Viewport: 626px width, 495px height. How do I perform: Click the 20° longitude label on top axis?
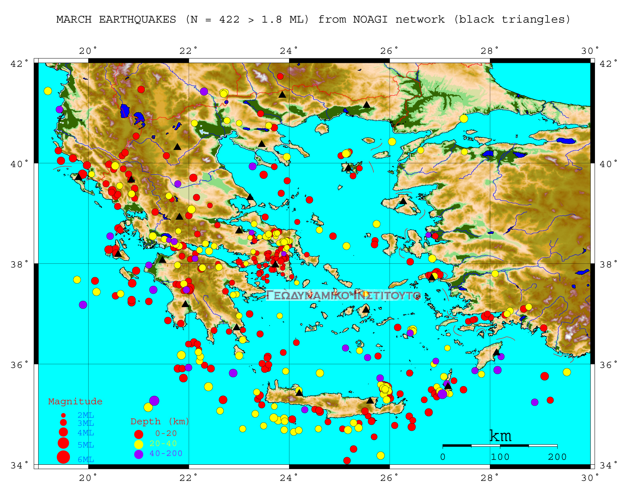click(x=88, y=51)
